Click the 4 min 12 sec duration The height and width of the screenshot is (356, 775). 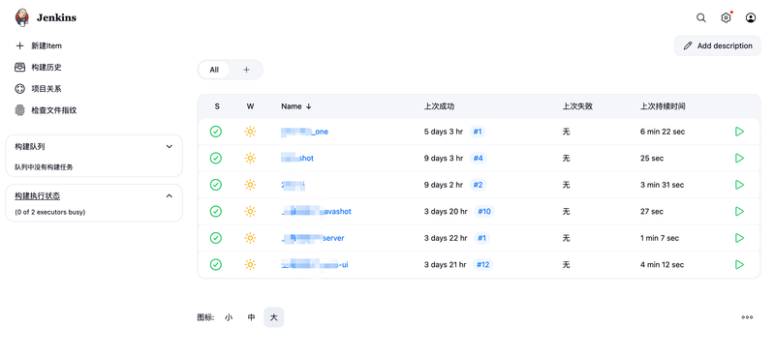(662, 265)
